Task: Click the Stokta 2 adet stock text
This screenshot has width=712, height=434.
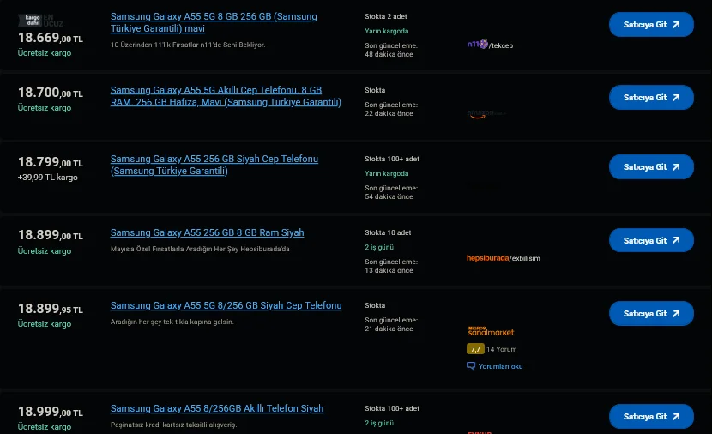Action: [x=386, y=16]
